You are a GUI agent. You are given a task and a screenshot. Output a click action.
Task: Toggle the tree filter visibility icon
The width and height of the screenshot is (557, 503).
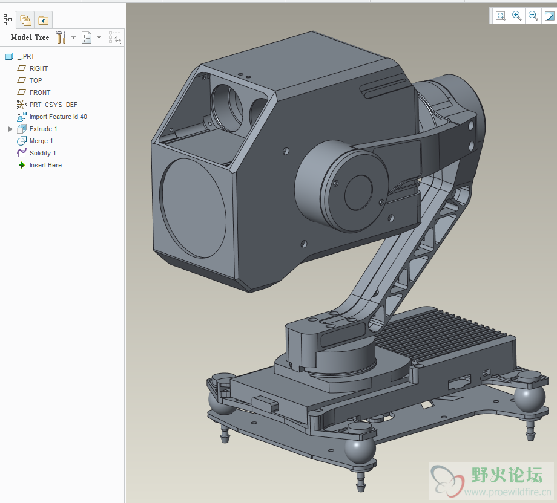114,38
